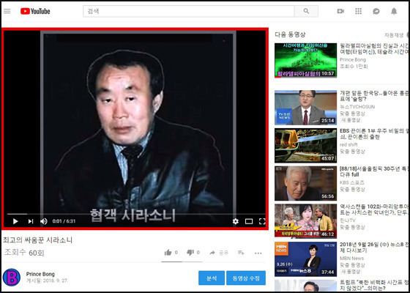Open the more actions three-dot menu

tap(258, 253)
